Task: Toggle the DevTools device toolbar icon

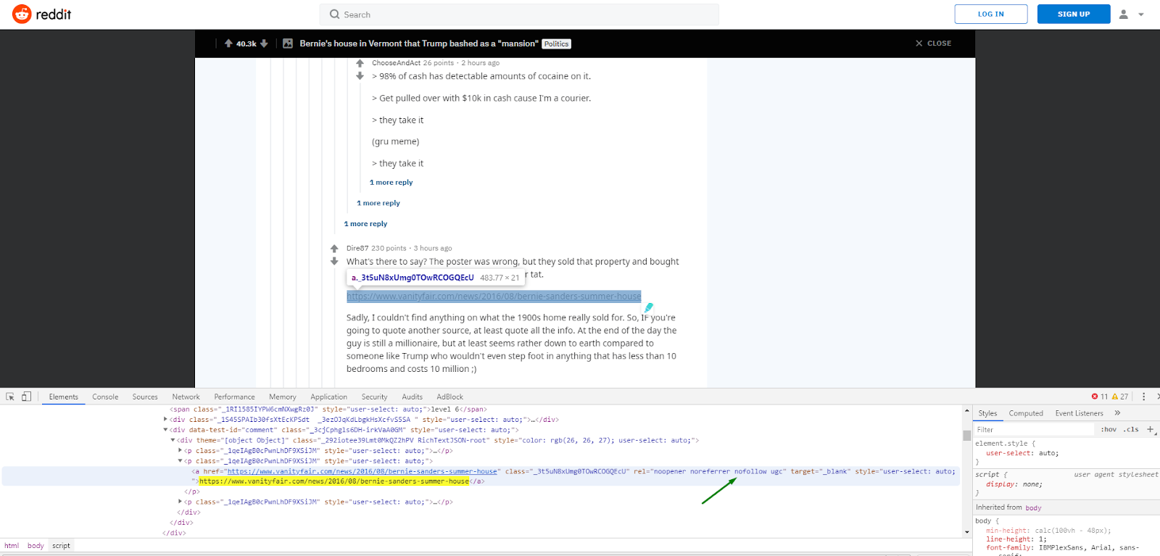Action: (27, 397)
